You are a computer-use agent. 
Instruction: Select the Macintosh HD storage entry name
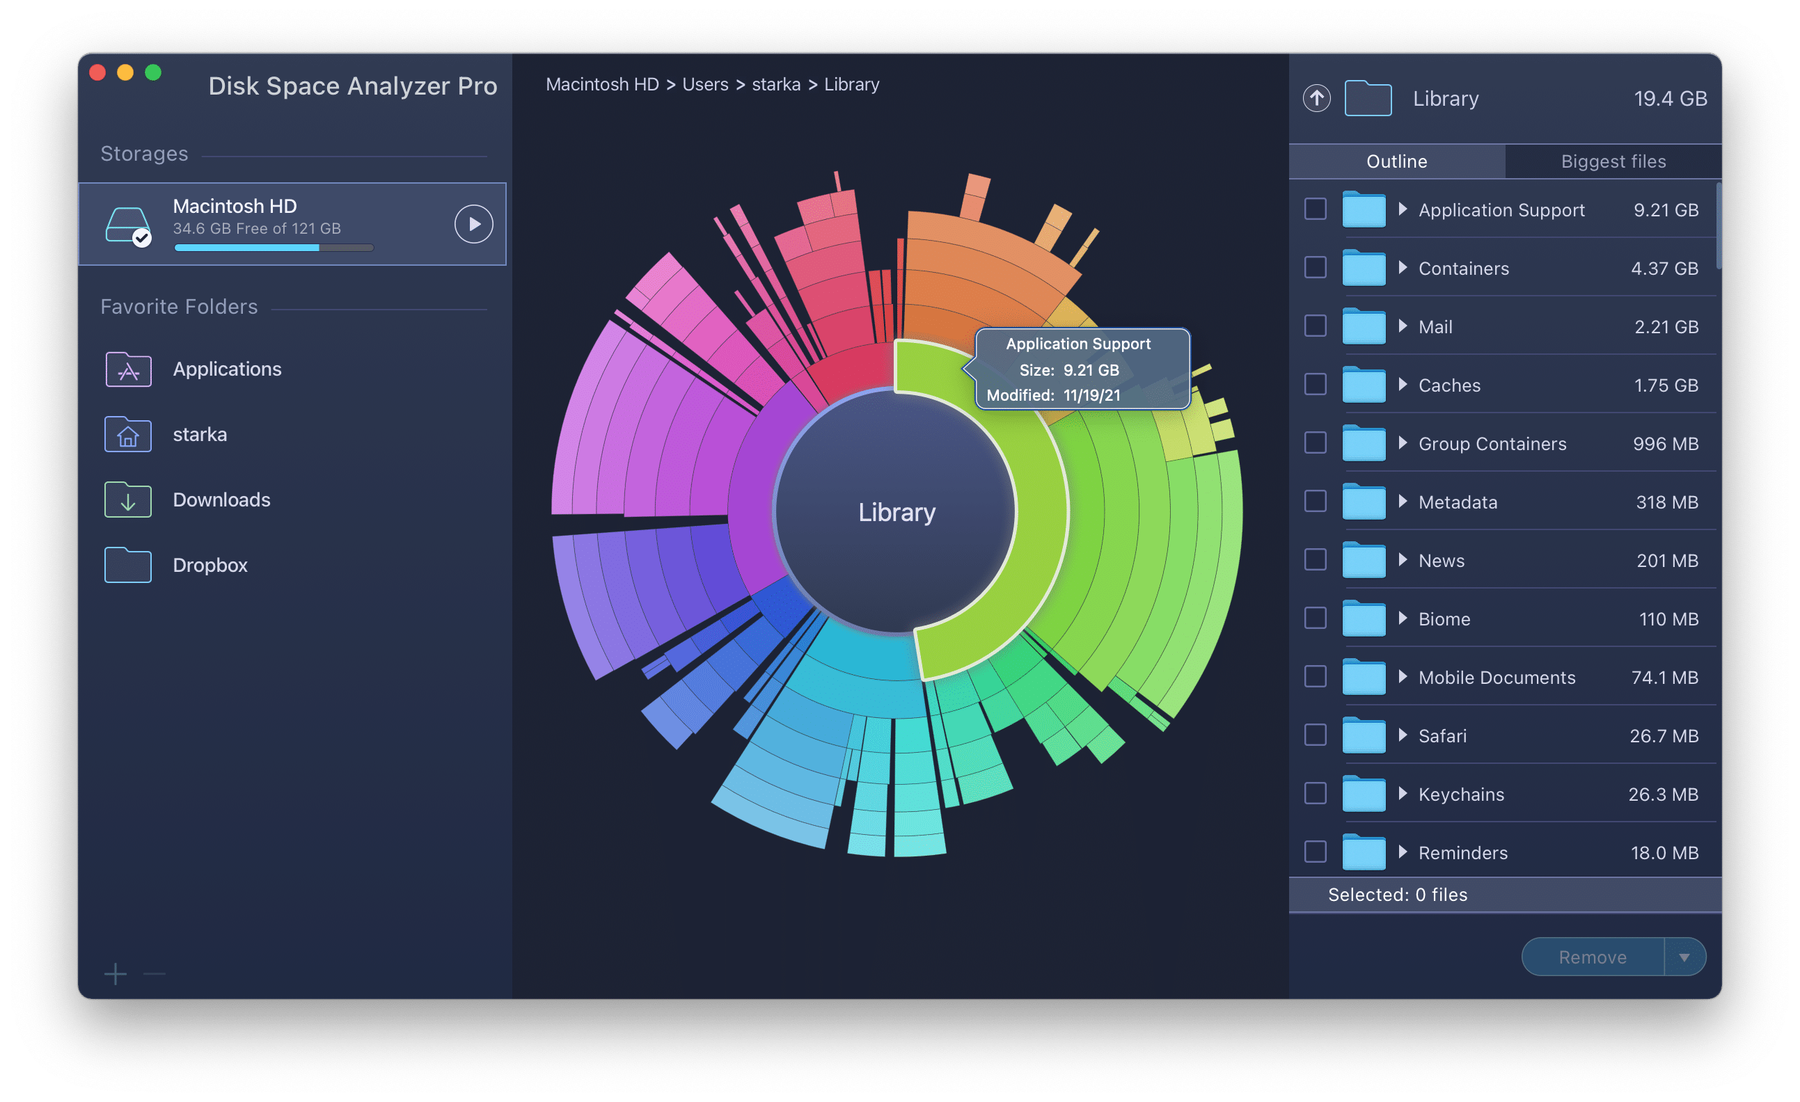click(x=235, y=206)
